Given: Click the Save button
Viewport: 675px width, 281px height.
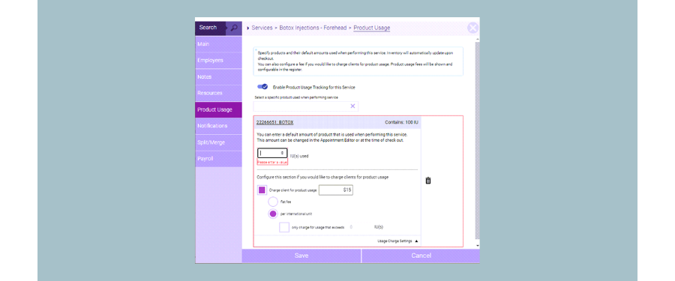Looking at the screenshot, I should tap(301, 256).
